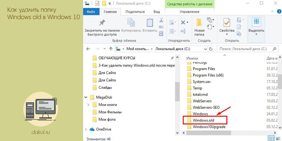Select the Средства работы с дисками tab
This screenshot has height=141, width=282.
tap(189, 4)
